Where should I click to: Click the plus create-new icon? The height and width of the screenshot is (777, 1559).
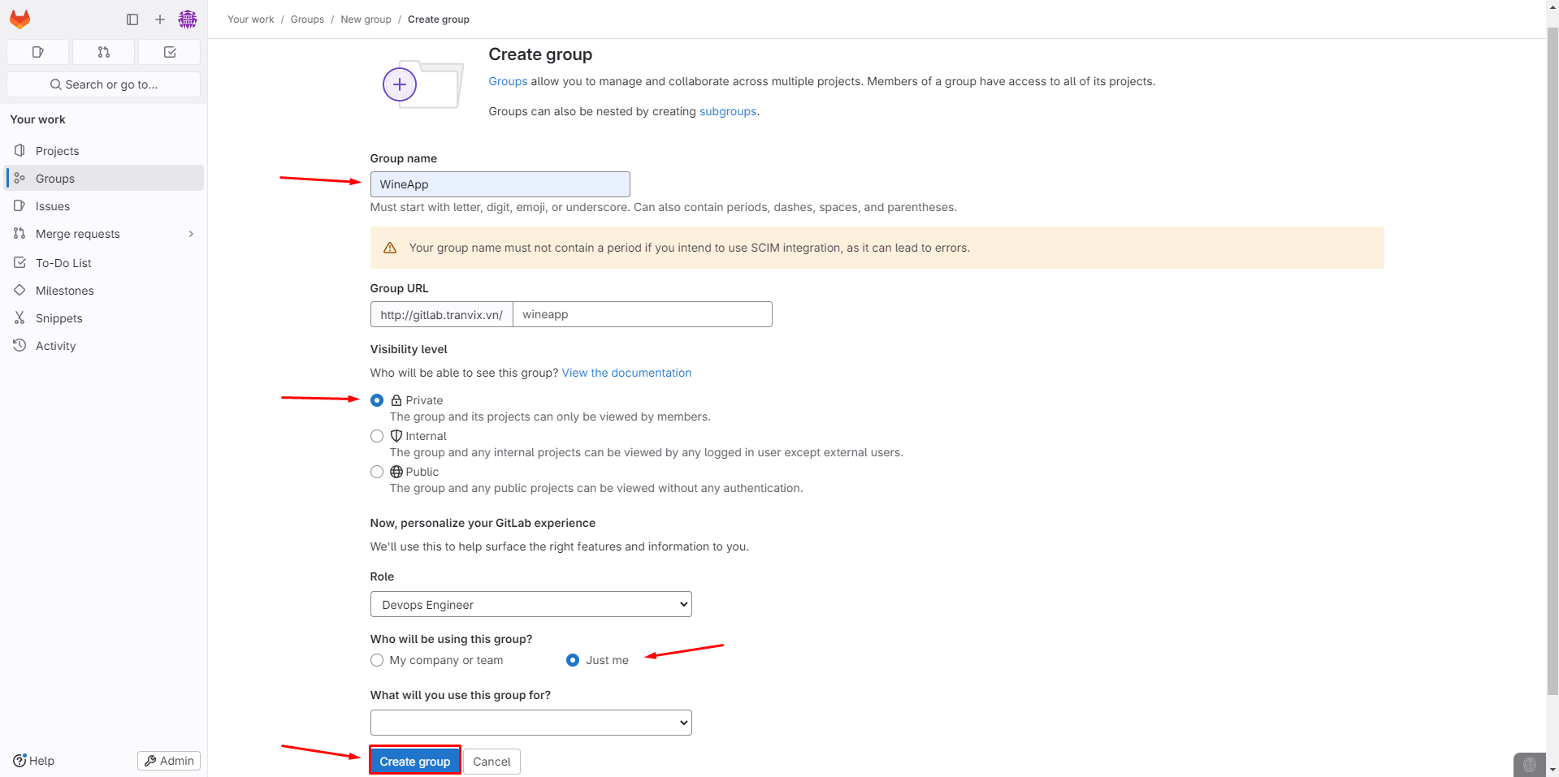[160, 19]
